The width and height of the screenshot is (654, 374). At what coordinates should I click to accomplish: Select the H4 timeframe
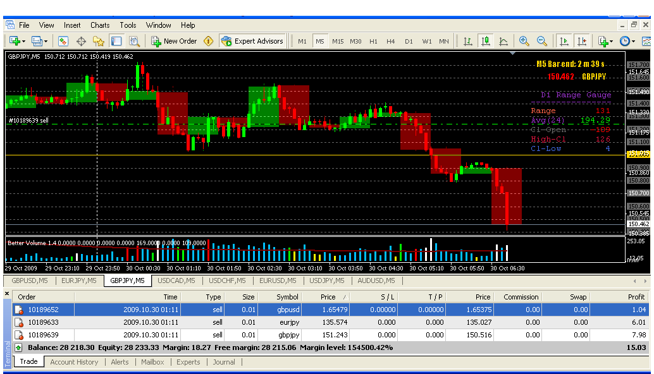391,42
